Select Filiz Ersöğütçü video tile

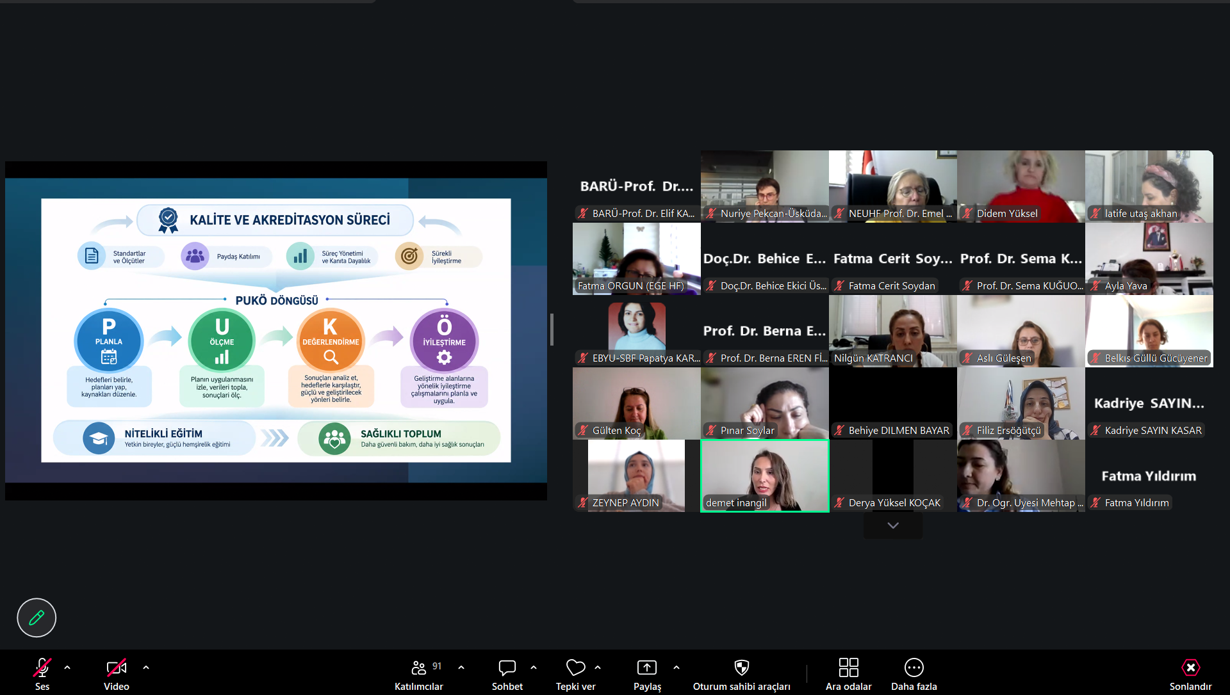pos(1021,403)
